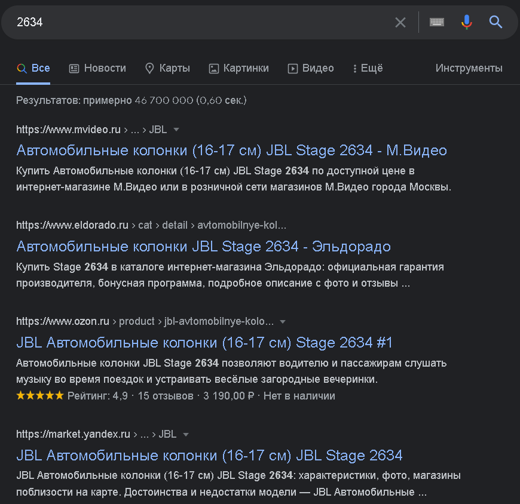
Task: Click the Новости newspaper icon
Action: click(74, 69)
